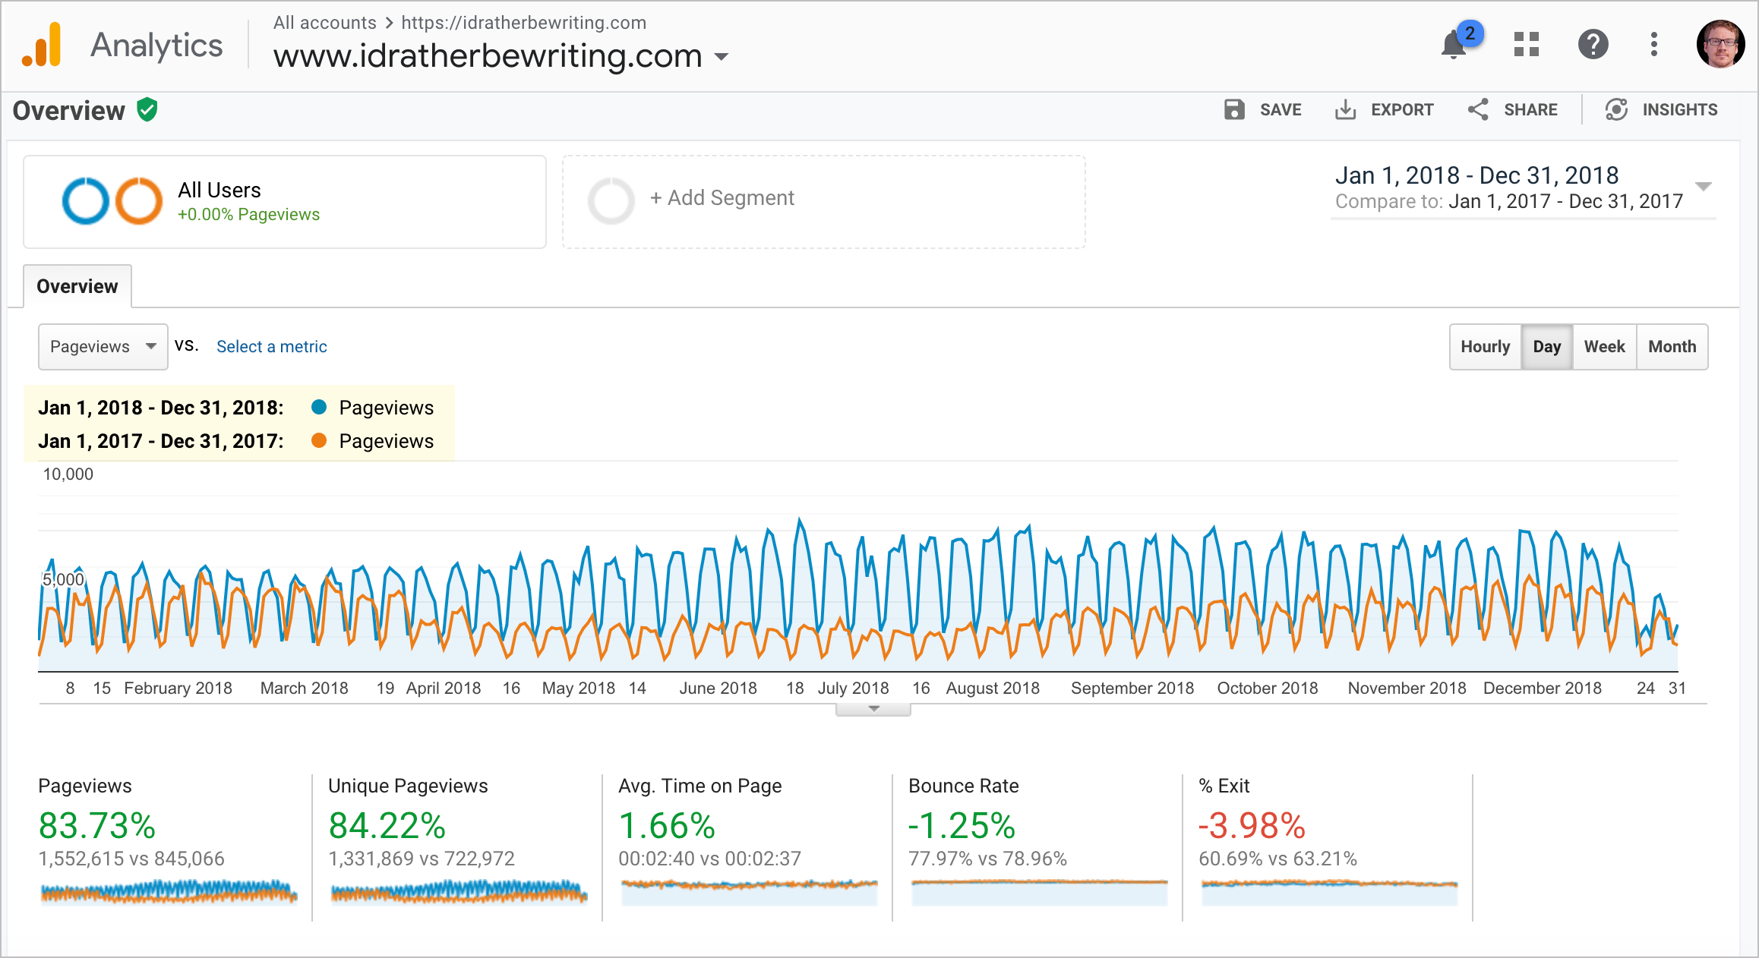Screen dimensions: 1759x958
Task: Click the Unique Pageviews sparkline thumbnail
Action: (458, 892)
